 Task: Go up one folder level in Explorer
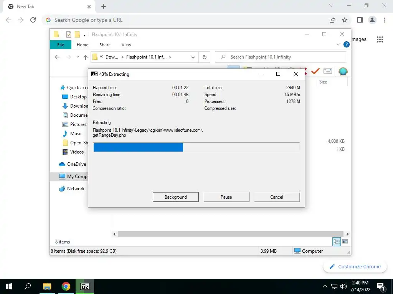click(86, 57)
